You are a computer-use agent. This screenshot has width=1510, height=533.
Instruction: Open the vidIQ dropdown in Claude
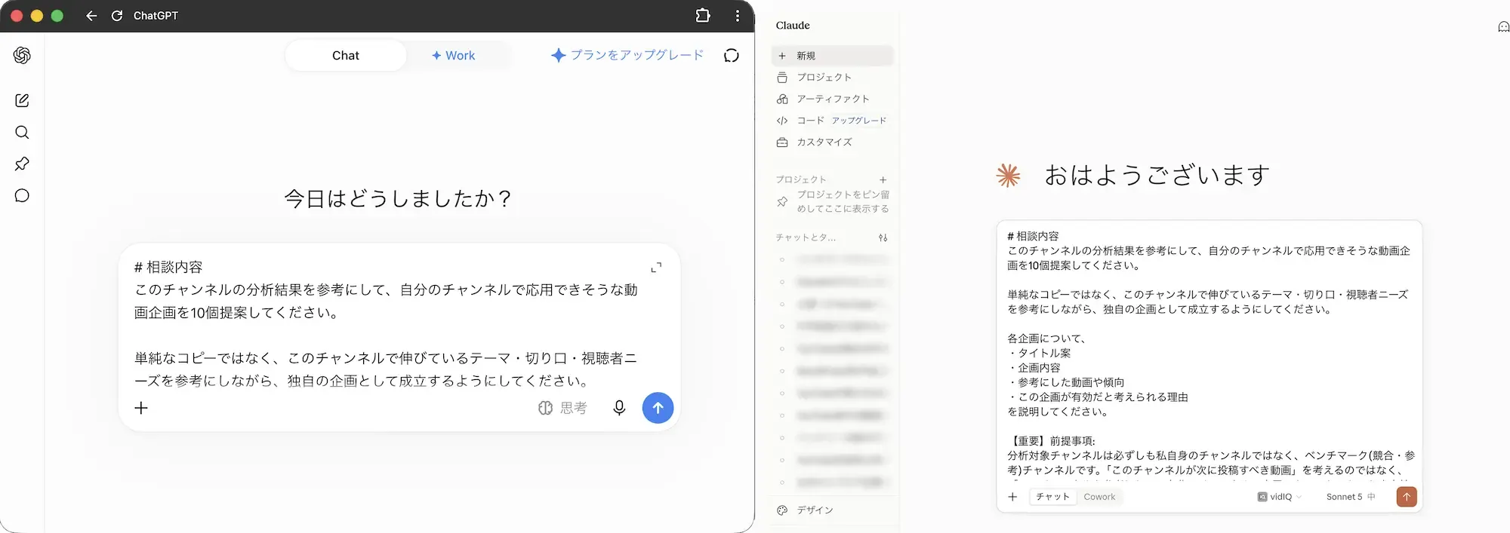tap(1280, 497)
